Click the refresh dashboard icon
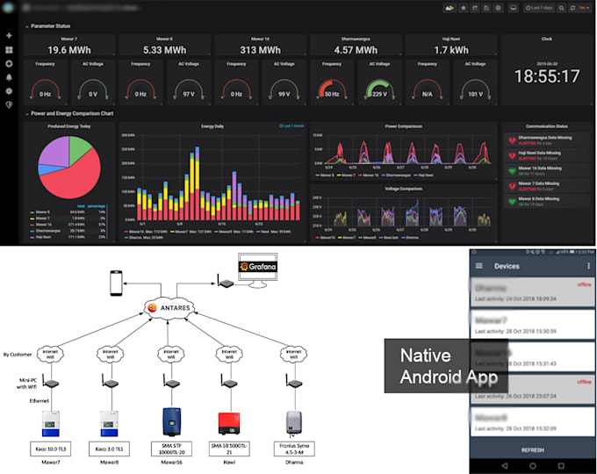The image size is (597, 474). pos(572,8)
